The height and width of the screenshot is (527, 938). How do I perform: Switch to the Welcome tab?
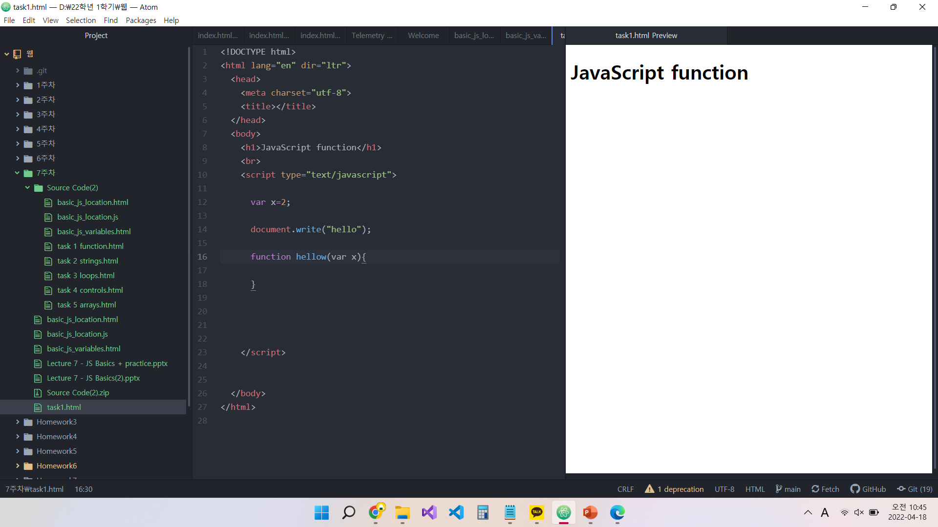pos(423,35)
